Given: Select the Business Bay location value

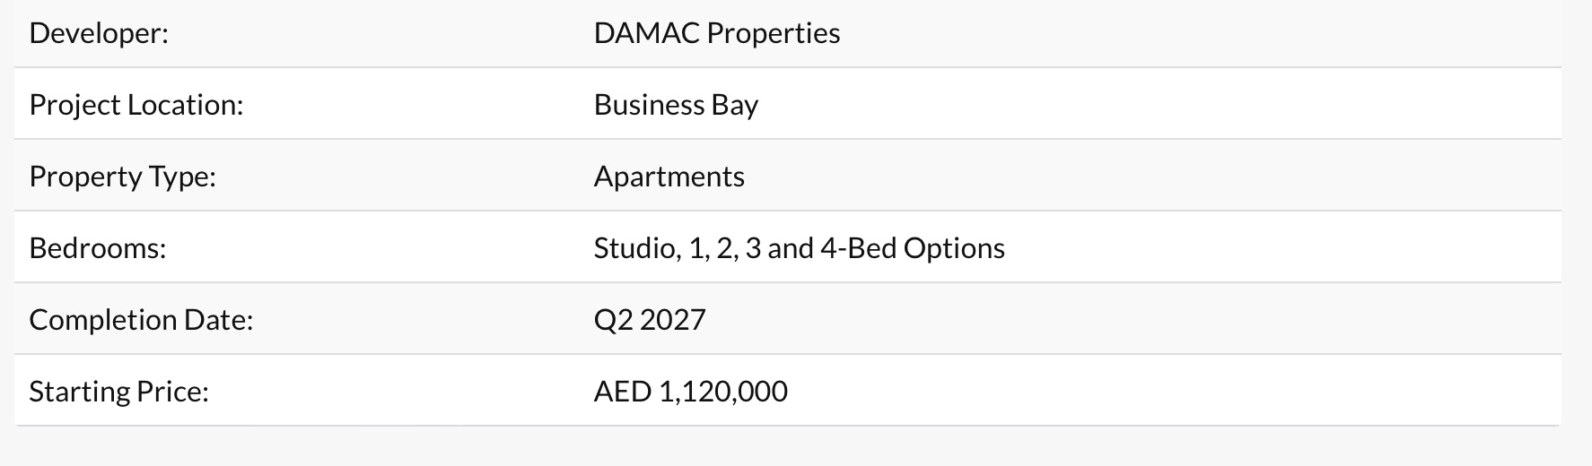Looking at the screenshot, I should (x=676, y=105).
